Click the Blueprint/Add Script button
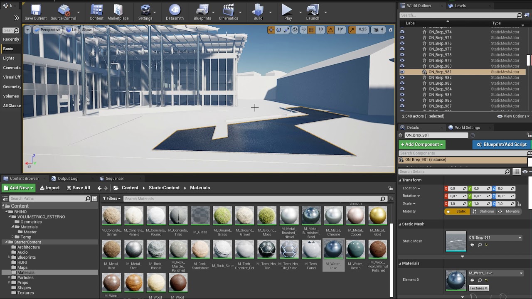Viewport: 532px width, 299px height. coord(501,145)
